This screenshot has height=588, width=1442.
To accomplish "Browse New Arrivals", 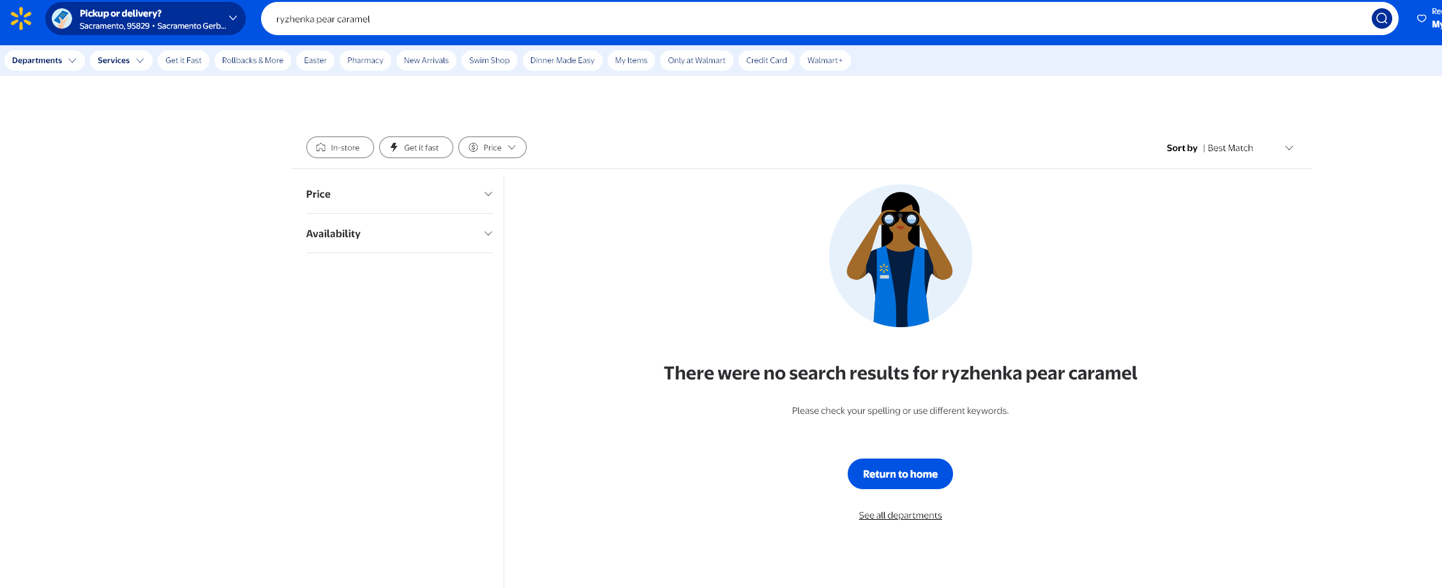I will [426, 61].
